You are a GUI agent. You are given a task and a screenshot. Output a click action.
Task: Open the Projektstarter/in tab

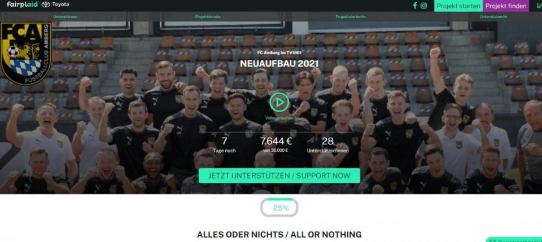coord(351,16)
